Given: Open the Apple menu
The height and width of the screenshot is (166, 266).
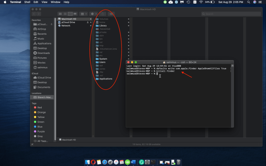Looking at the screenshot, I should click(5, 2).
